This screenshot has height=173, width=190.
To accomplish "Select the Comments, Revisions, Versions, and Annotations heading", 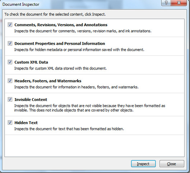I will (x=61, y=25).
